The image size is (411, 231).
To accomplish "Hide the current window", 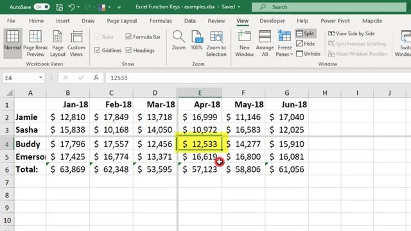I will click(306, 44).
